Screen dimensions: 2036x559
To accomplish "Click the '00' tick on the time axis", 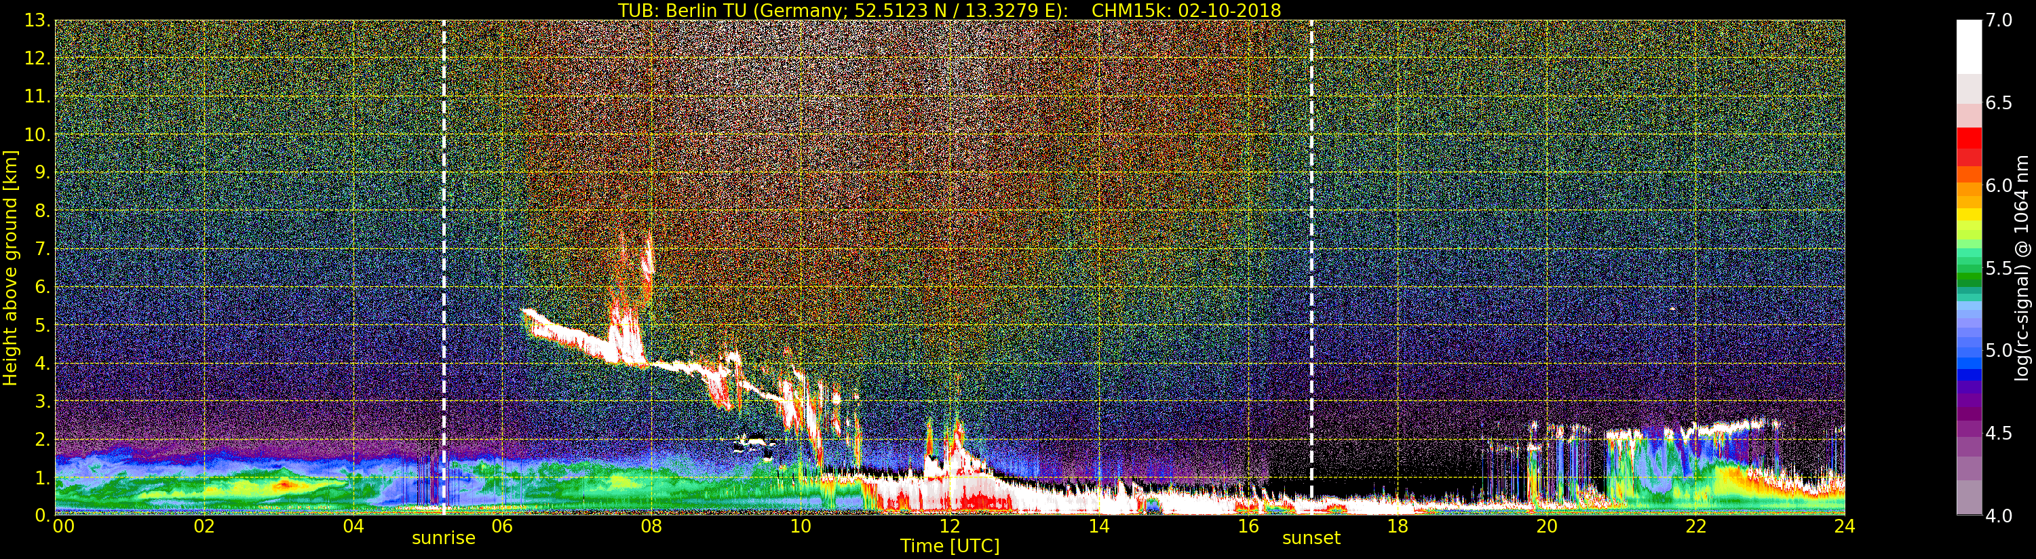I will click(x=63, y=526).
